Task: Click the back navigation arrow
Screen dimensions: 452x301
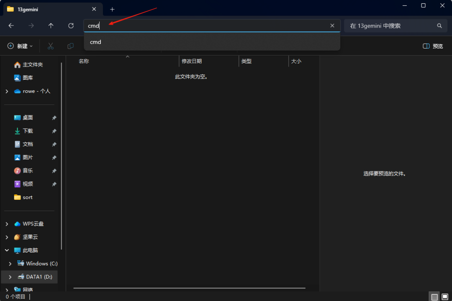Action: tap(11, 26)
